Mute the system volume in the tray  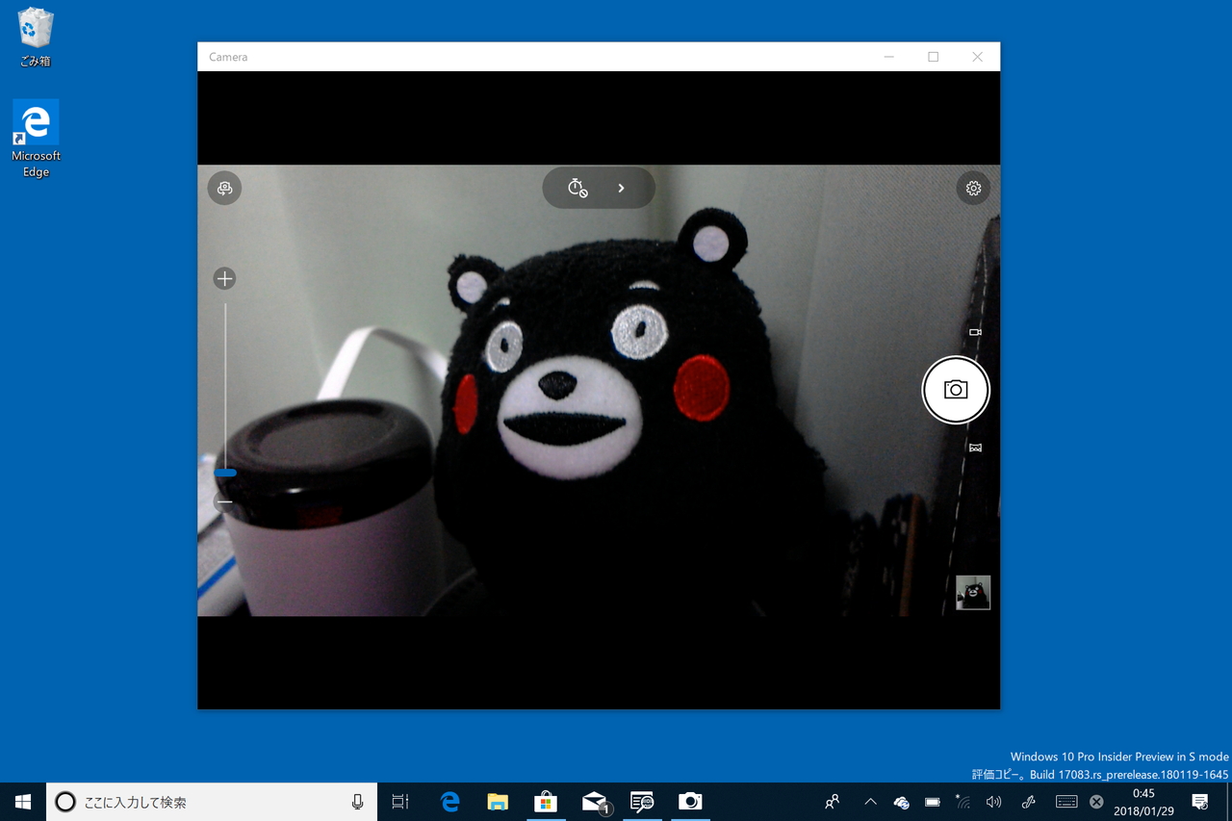point(992,801)
